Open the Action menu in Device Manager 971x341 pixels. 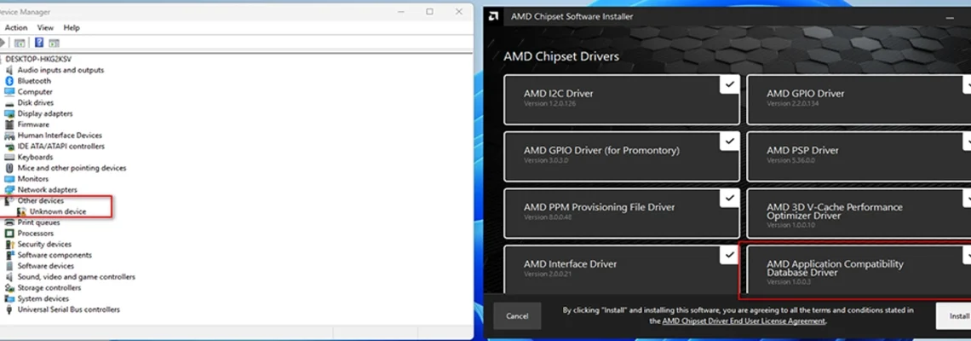coord(16,28)
